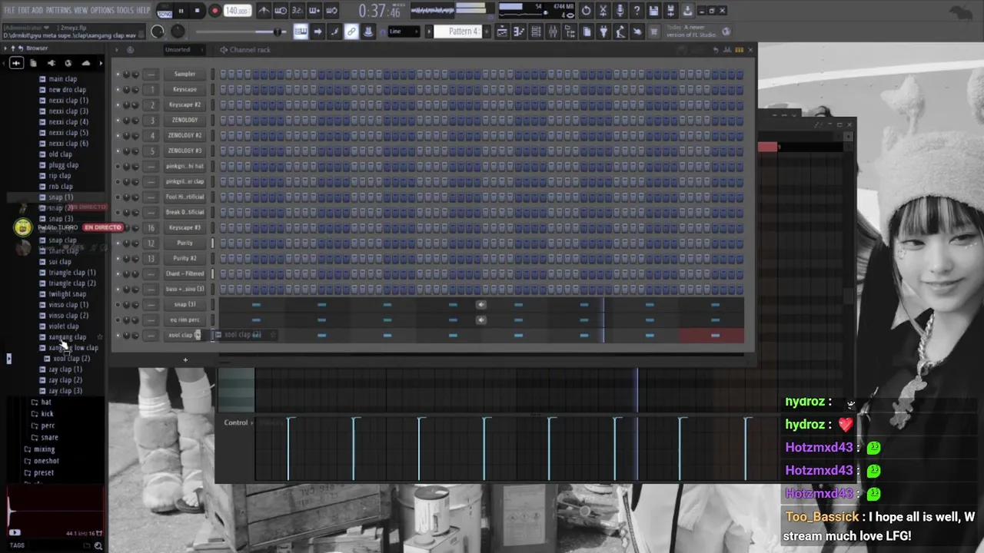
Task: Open the VIEW menu
Action: point(81,10)
